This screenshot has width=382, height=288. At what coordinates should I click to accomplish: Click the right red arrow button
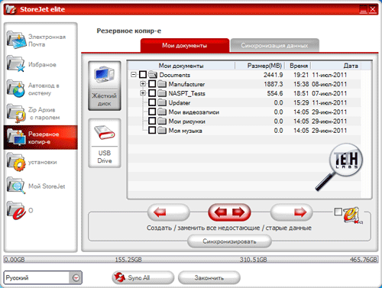pos(291,212)
